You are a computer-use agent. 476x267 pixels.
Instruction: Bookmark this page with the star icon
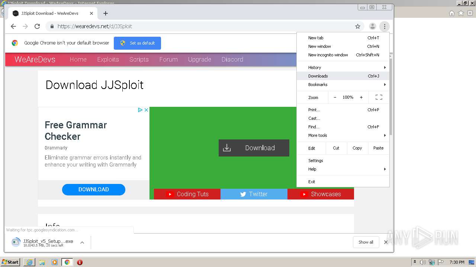(x=358, y=26)
